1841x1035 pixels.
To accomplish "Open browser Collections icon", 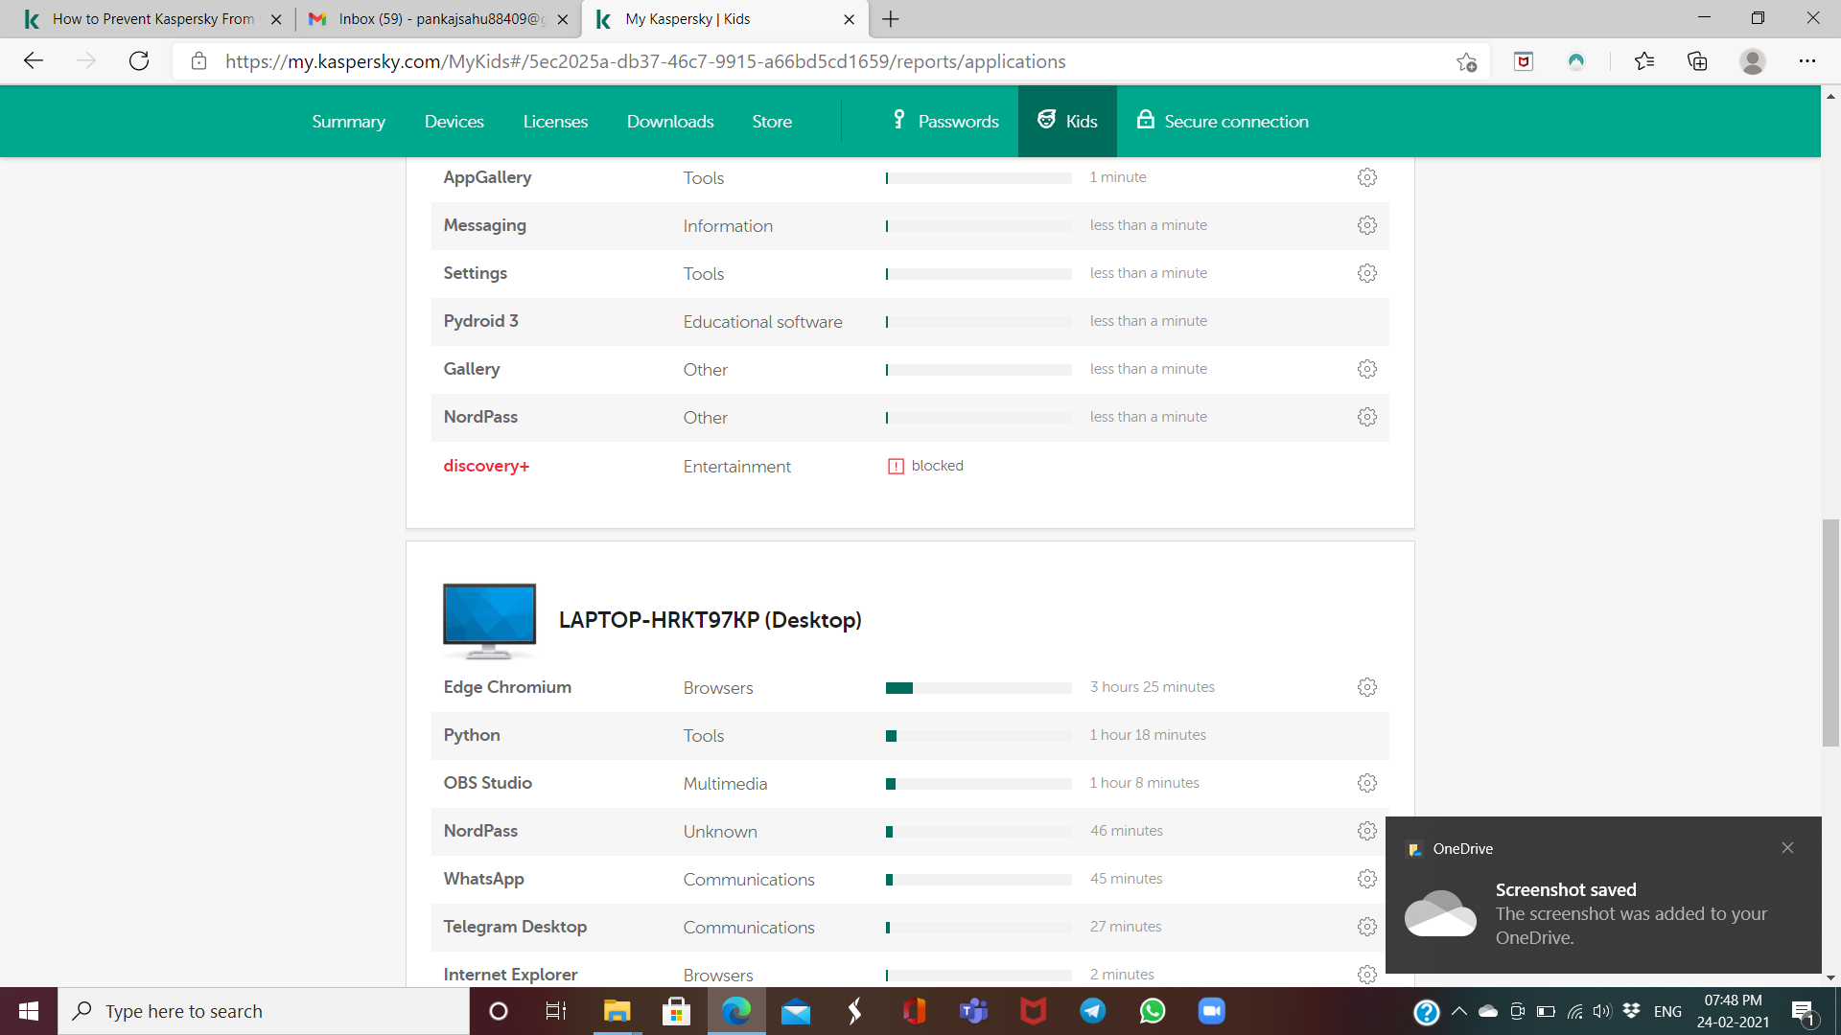I will (x=1697, y=61).
